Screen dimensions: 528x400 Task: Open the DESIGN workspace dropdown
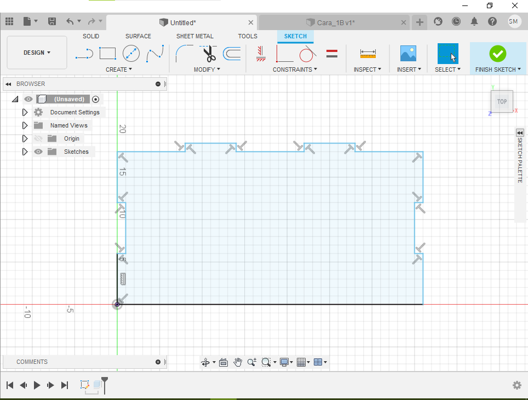[37, 53]
